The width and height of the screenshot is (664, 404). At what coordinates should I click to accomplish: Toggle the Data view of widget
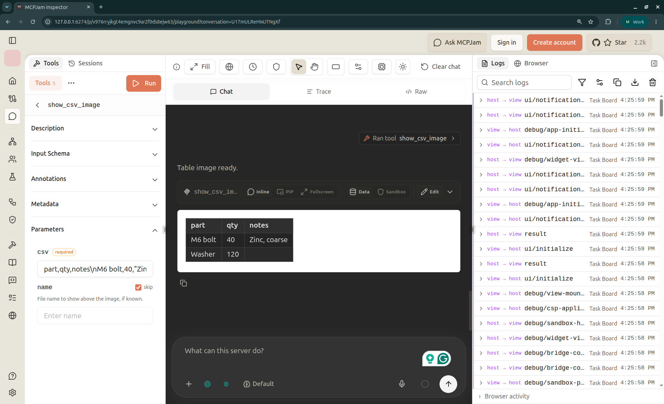pyautogui.click(x=360, y=192)
